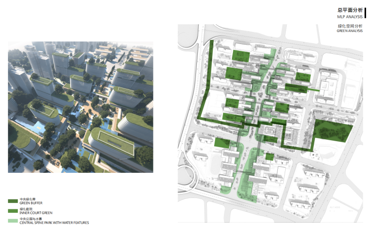Select the INNER COURT GREEN legend text
Screen dimensions: 375x230
[x=36, y=213]
